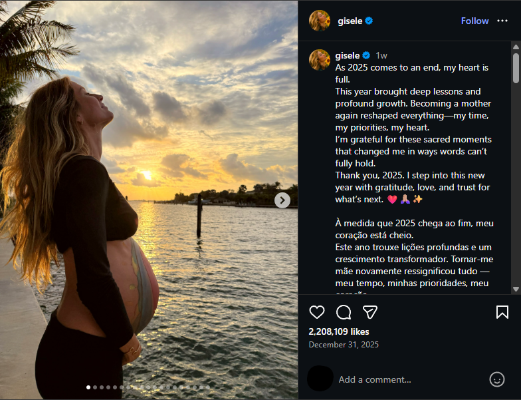Go to next photo with carousel arrow
The image size is (521, 400).
click(x=282, y=200)
